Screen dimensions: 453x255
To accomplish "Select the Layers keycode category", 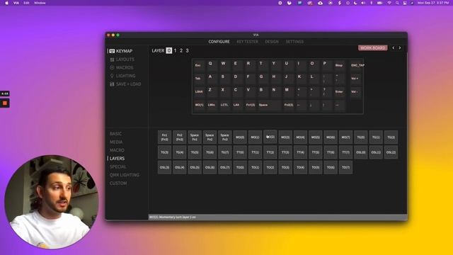I will pyautogui.click(x=117, y=159).
